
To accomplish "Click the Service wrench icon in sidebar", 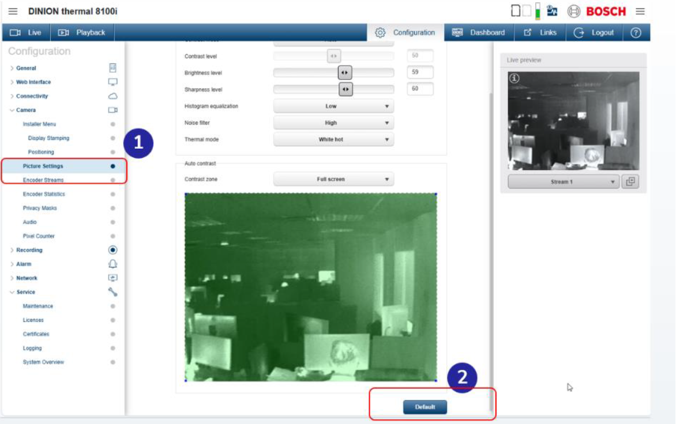I will click(x=113, y=292).
